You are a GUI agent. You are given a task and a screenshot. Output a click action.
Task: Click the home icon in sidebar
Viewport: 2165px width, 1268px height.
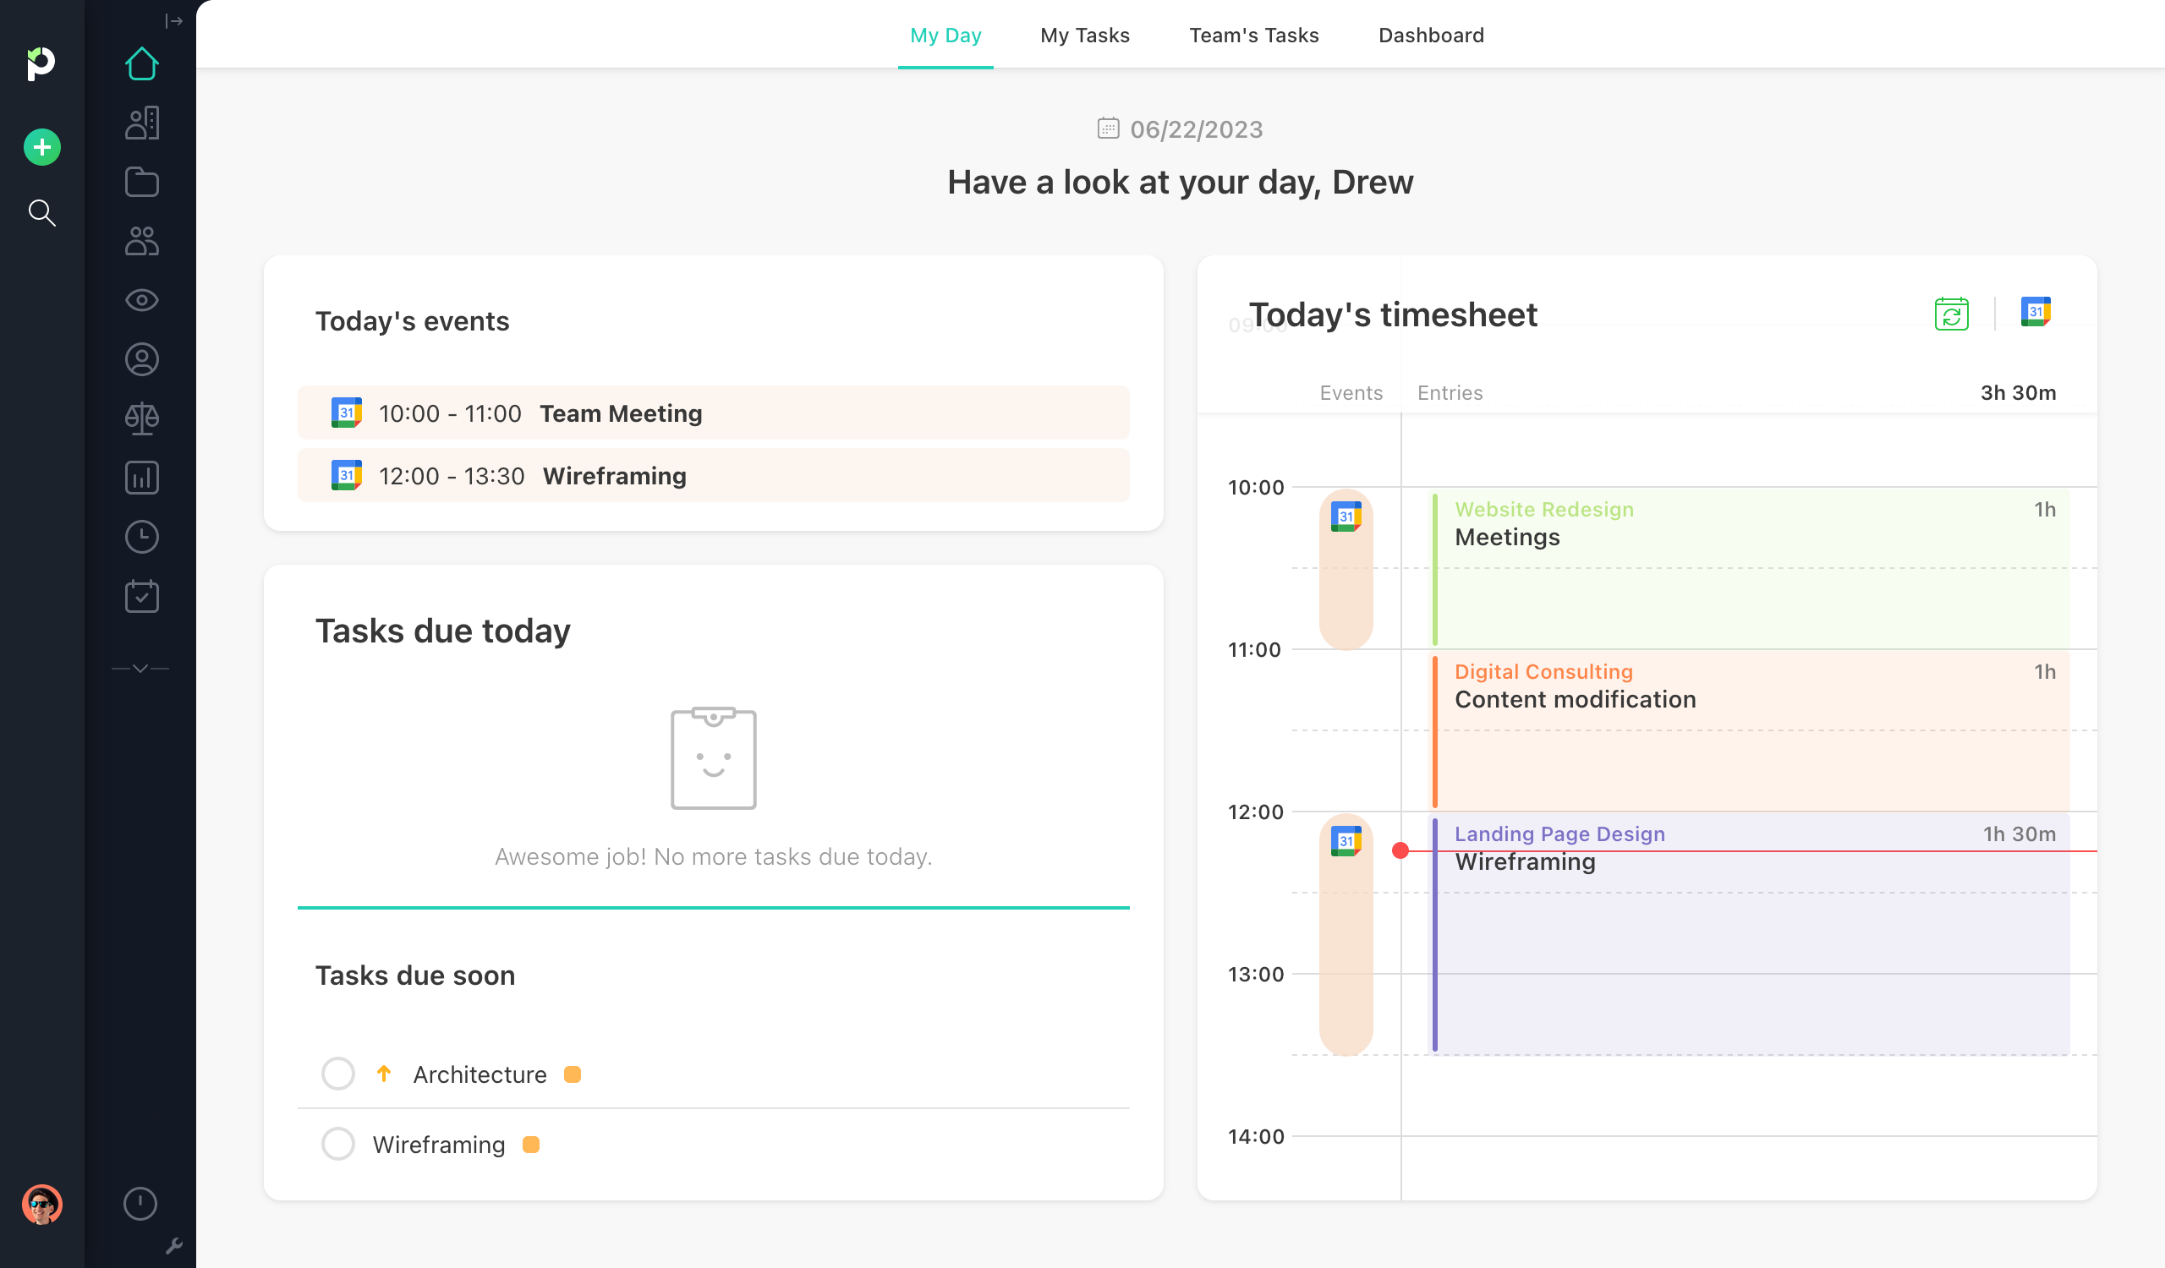142,63
